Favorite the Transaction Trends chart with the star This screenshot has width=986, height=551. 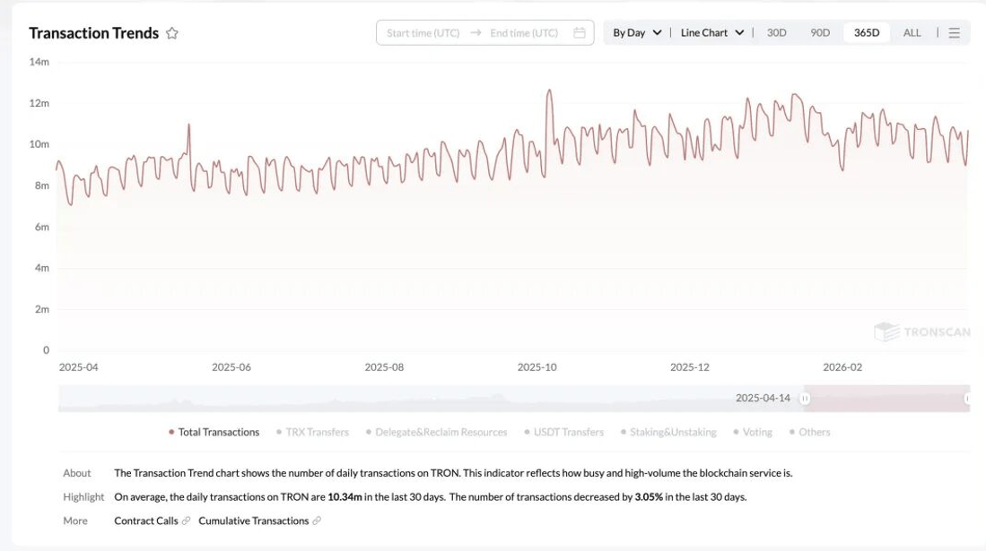[172, 33]
